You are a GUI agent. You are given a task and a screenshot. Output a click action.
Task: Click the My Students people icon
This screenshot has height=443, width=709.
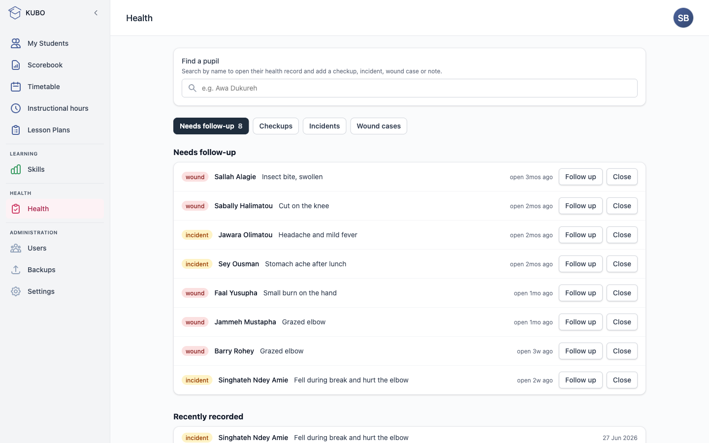tap(16, 43)
